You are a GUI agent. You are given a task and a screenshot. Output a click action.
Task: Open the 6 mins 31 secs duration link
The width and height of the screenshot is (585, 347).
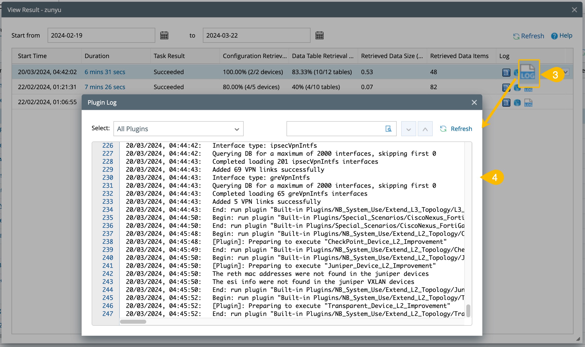[x=105, y=72]
